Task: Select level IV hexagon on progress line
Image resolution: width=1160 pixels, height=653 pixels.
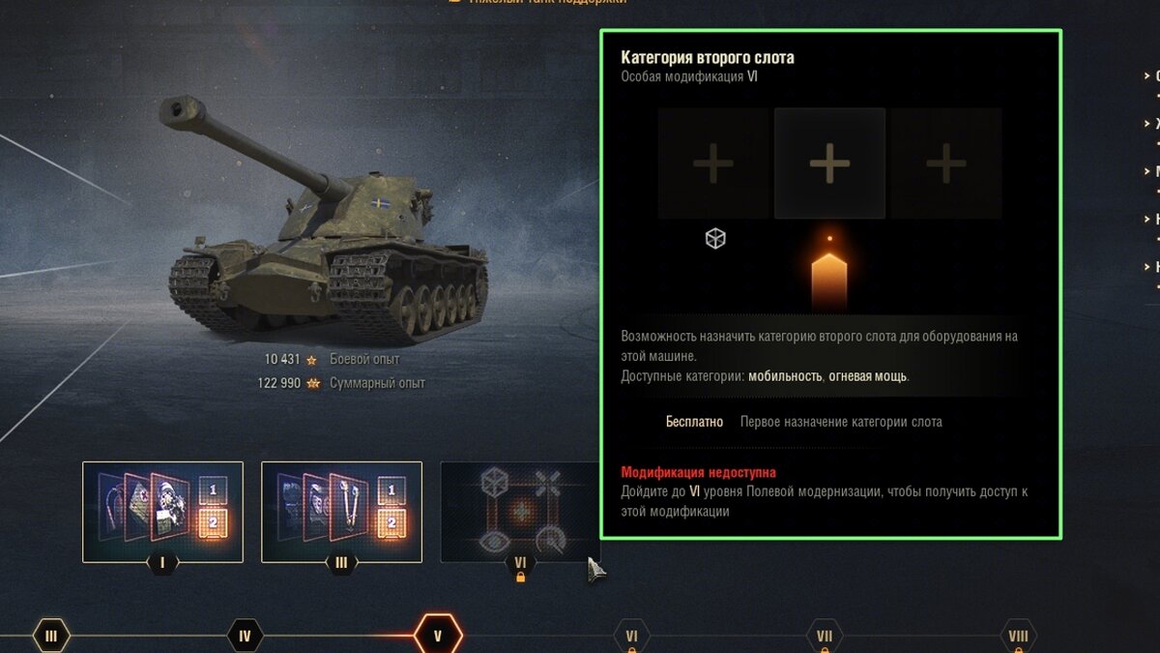Action: (x=245, y=637)
